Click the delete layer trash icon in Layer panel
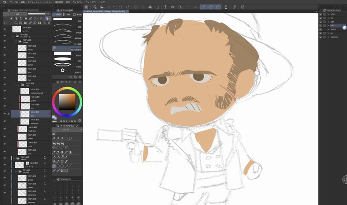The width and height of the screenshot is (347, 205). (49, 23)
